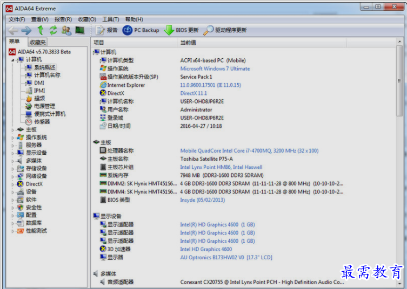Image resolution: width=407 pixels, height=289 pixels.
Task: Switch to the 收藏夹 tab
Action: pos(38,42)
